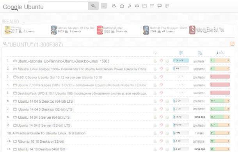Open DesktopPack UPD 9.10.1 Ubuntu result

pos(82,93)
